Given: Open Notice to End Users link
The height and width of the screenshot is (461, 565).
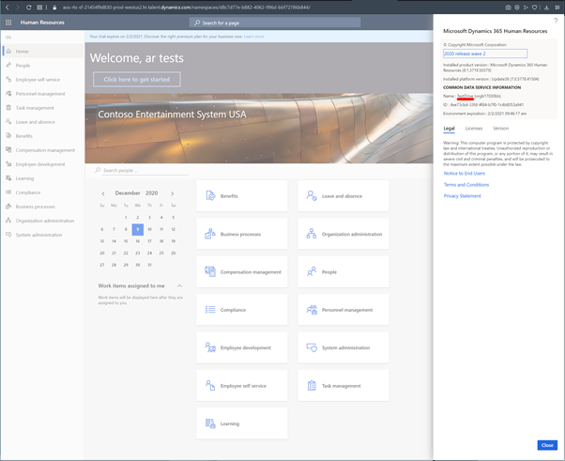Looking at the screenshot, I should pos(464,174).
